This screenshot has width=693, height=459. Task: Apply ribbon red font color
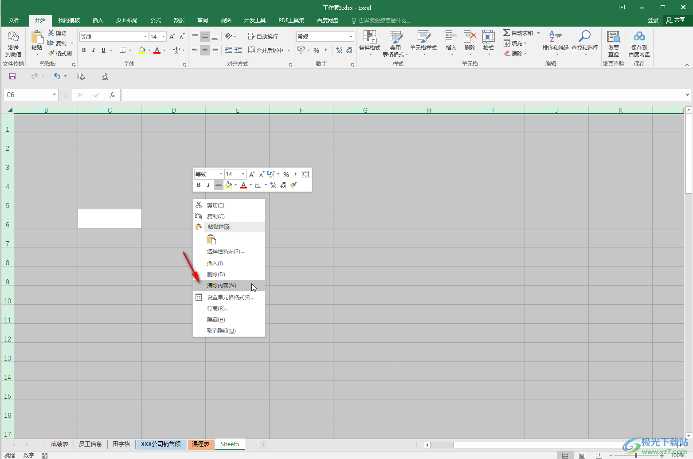[x=157, y=50]
